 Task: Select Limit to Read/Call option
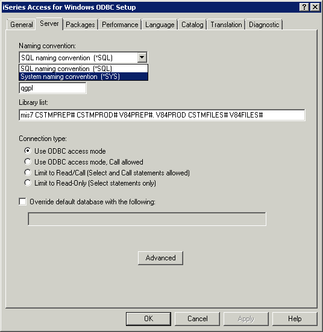pos(28,172)
